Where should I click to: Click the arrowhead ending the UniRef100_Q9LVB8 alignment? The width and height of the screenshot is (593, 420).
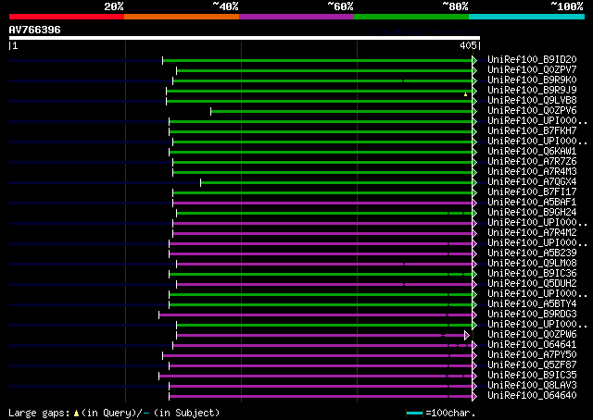tap(474, 101)
